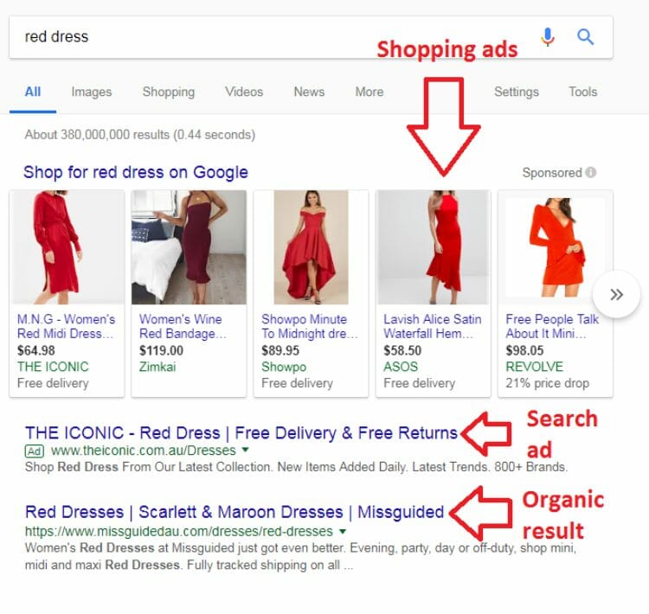Open THE ICONIC Red Dress ad link
Viewport: 649px width, 614px height.
tap(241, 433)
